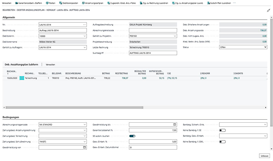The height and width of the screenshot is (161, 273).
Task: Click subform scroll right arrow
Action: pyautogui.click(x=266, y=108)
